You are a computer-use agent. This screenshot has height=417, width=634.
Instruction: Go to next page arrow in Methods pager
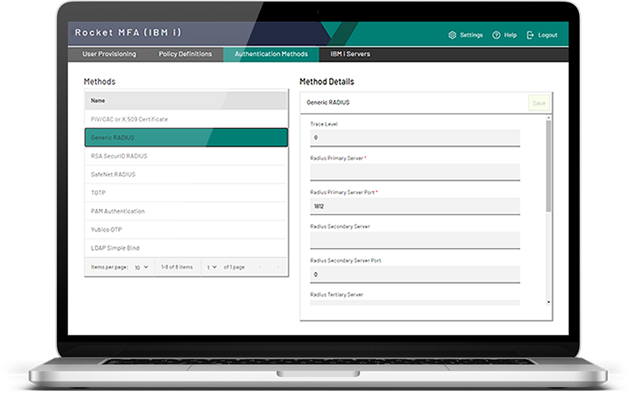(278, 267)
